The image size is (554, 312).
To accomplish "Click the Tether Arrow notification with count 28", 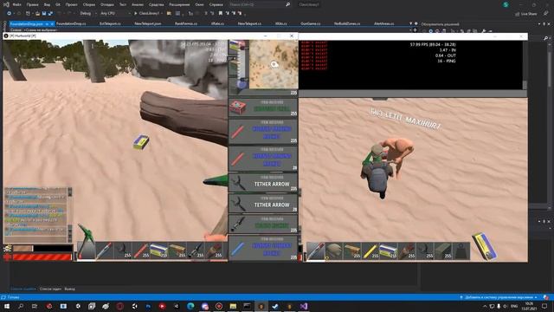I will click(263, 203).
